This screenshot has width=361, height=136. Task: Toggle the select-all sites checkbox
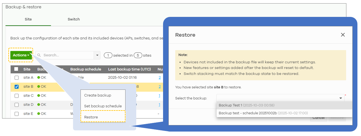pyautogui.click(x=16, y=69)
